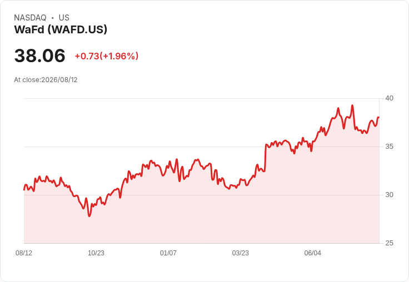Click the At close 2026/08/12 timestamp
The height and width of the screenshot is (282, 409).
pyautogui.click(x=46, y=80)
